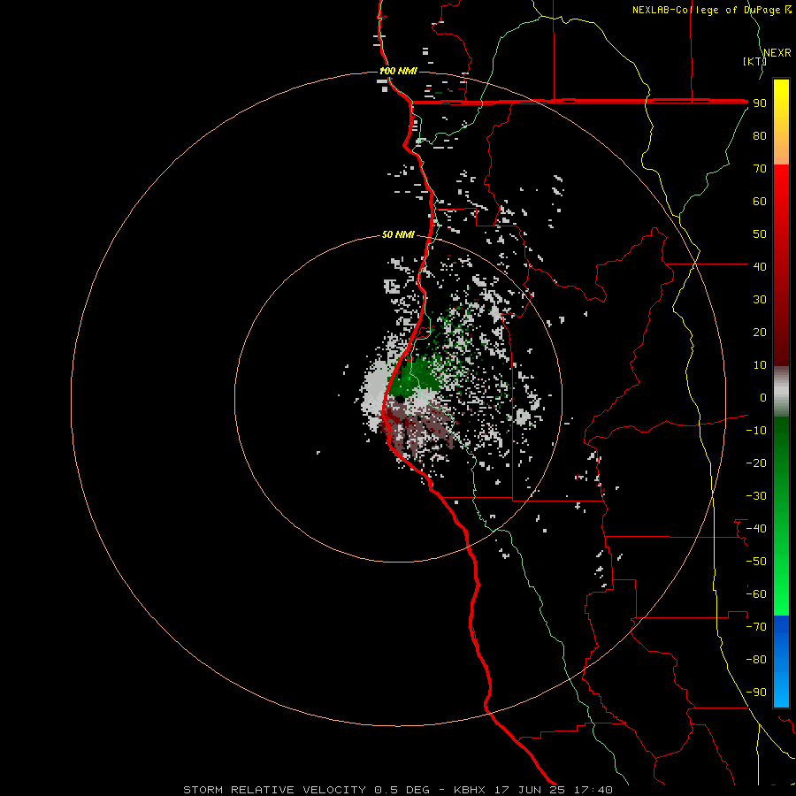Image resolution: width=796 pixels, height=796 pixels.
Task: Click the [KT] units label
Action: click(x=754, y=61)
